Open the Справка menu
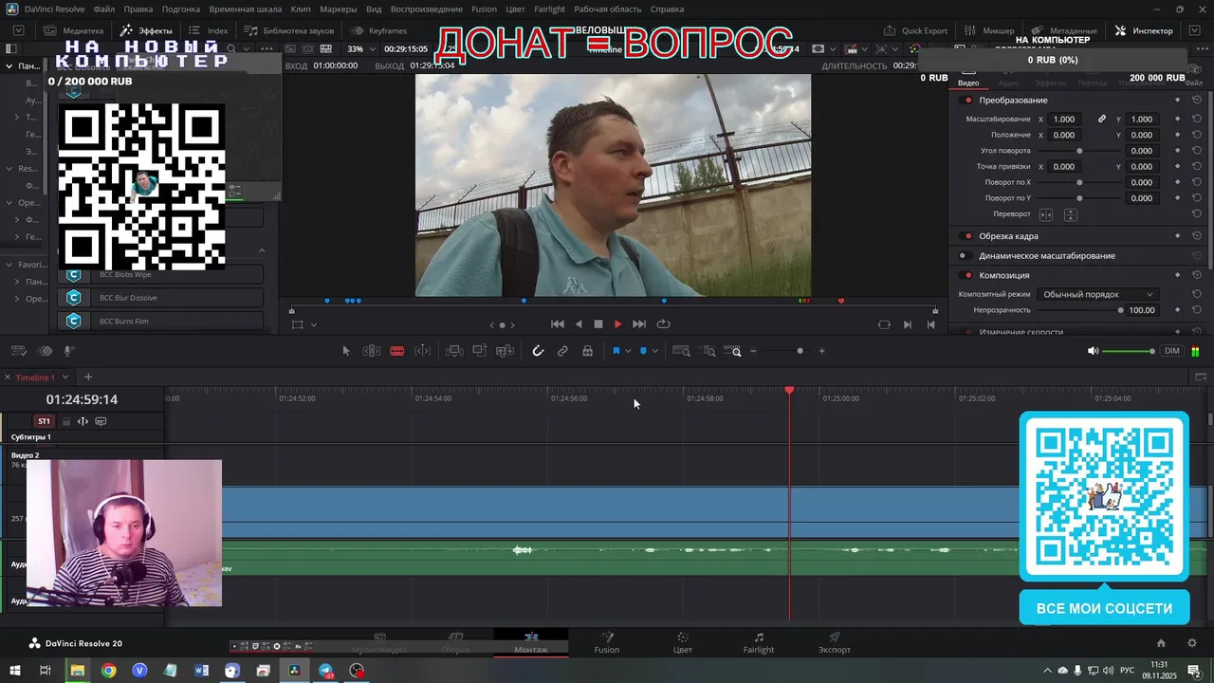The height and width of the screenshot is (683, 1214). coord(667,9)
